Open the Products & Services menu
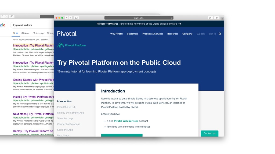The height and width of the screenshot is (154, 275). (x=153, y=34)
